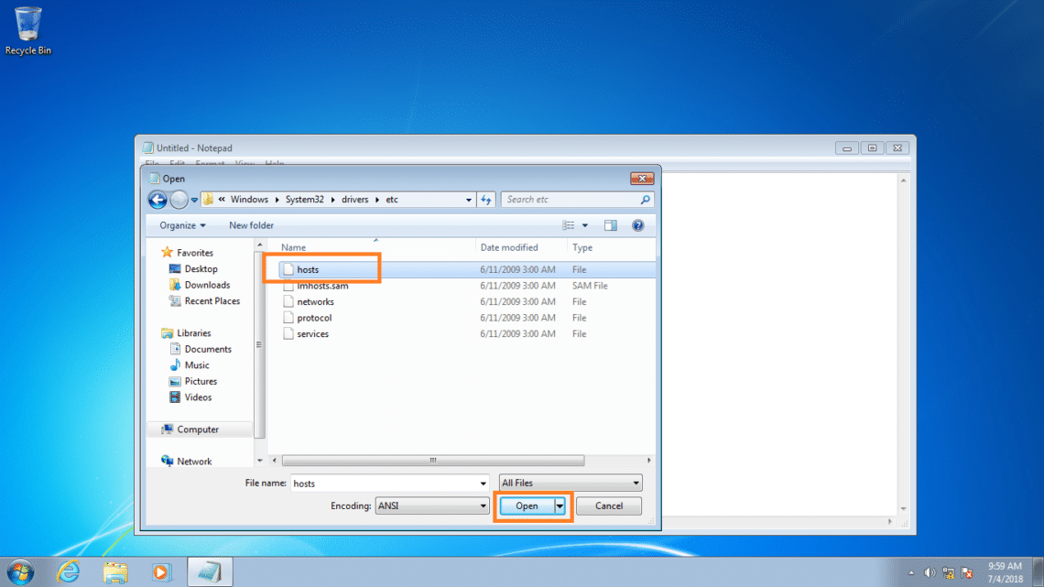Click Windows in the address breadcrumb
Image resolution: width=1044 pixels, height=587 pixels.
pos(249,200)
